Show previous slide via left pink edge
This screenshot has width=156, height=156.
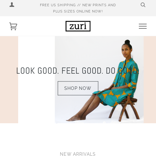[9, 80]
